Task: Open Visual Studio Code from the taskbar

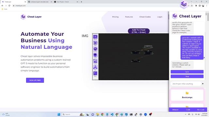Action: [112, 114]
